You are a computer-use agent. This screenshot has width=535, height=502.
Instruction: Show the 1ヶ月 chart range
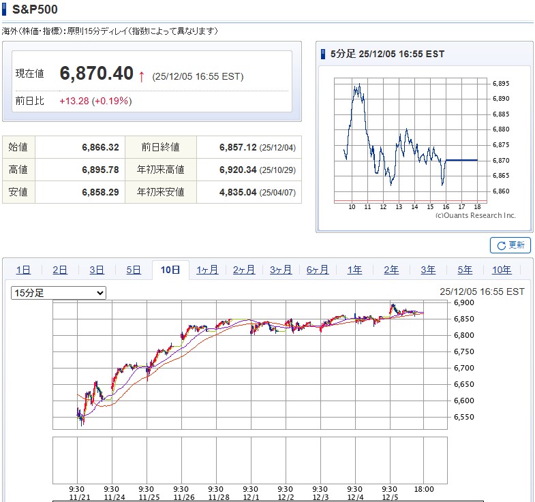(207, 270)
